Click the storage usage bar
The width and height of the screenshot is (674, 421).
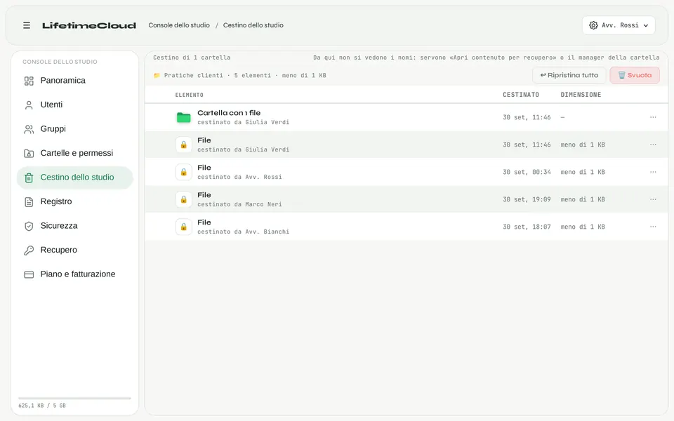coord(75,399)
